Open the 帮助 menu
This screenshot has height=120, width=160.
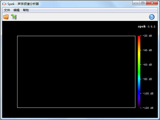[x=26, y=10]
